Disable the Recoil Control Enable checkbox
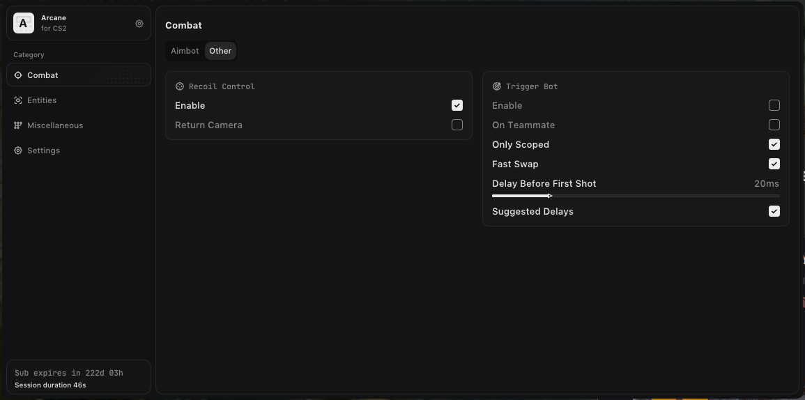The image size is (805, 400). 457,105
